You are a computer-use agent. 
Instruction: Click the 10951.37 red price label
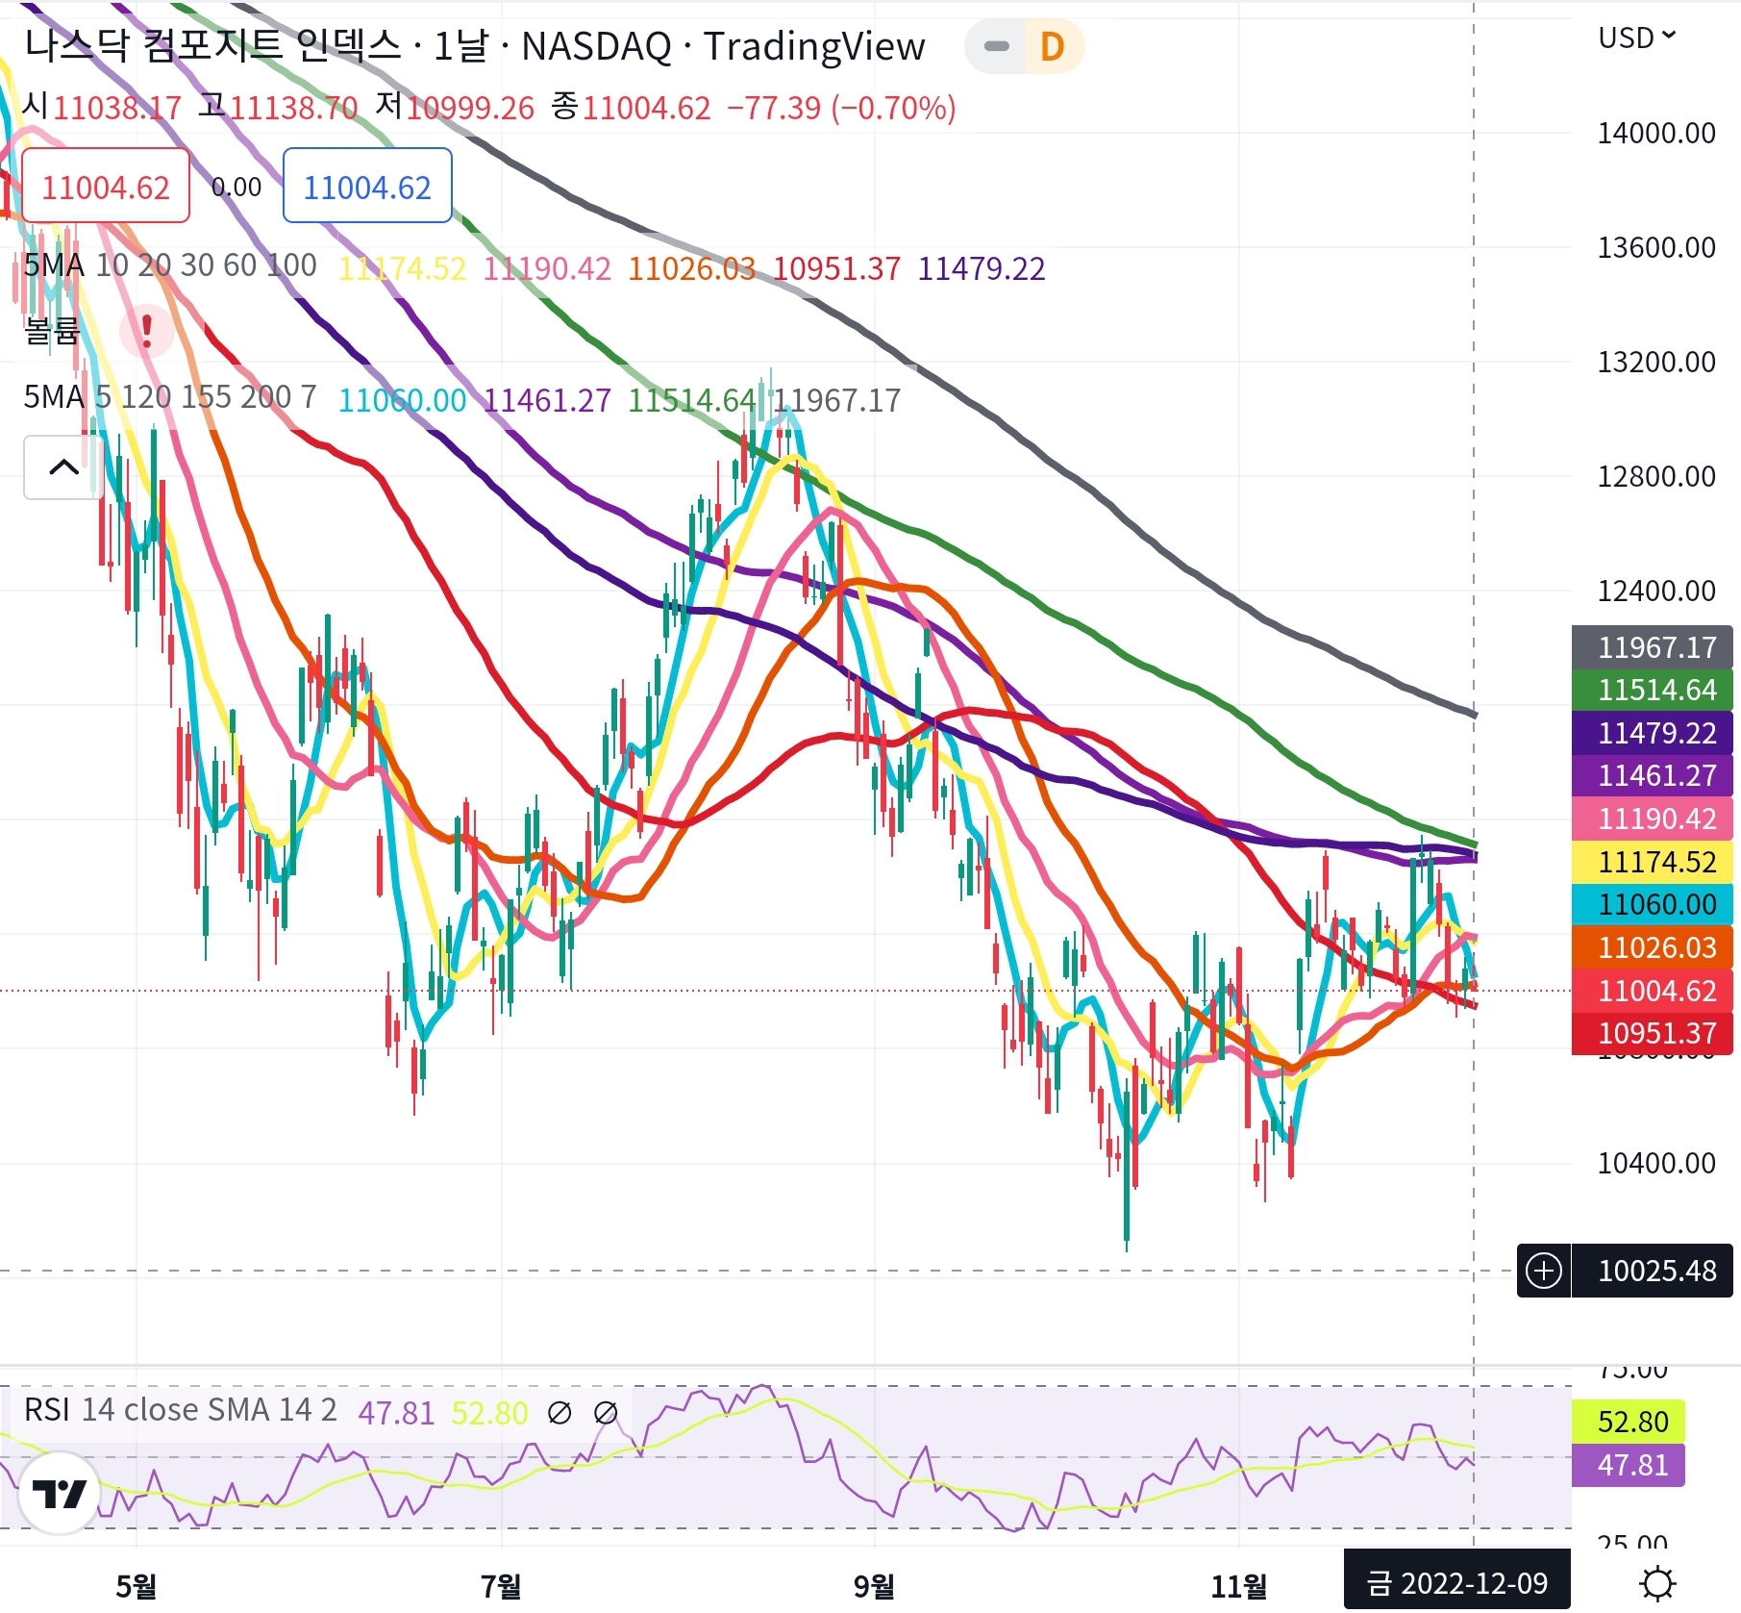[x=1653, y=1033]
